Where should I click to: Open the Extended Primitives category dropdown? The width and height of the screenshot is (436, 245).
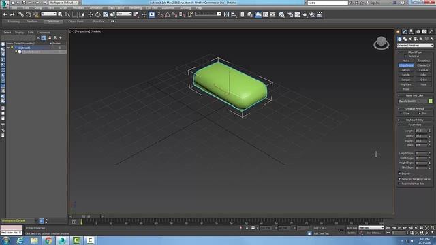[415, 46]
